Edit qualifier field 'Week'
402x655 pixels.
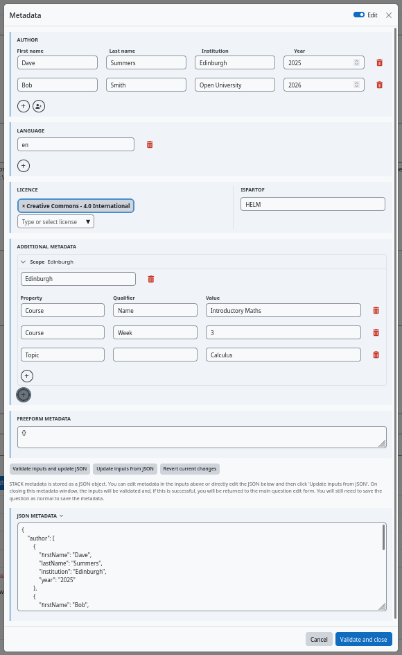[155, 332]
